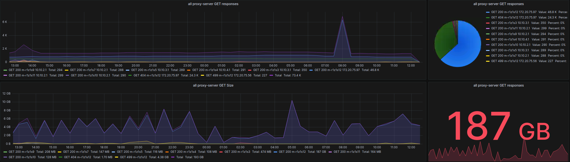The image size is (570, 162).
Task: Click the 05:00 peak in the GET Size graph
Action: [292, 101]
